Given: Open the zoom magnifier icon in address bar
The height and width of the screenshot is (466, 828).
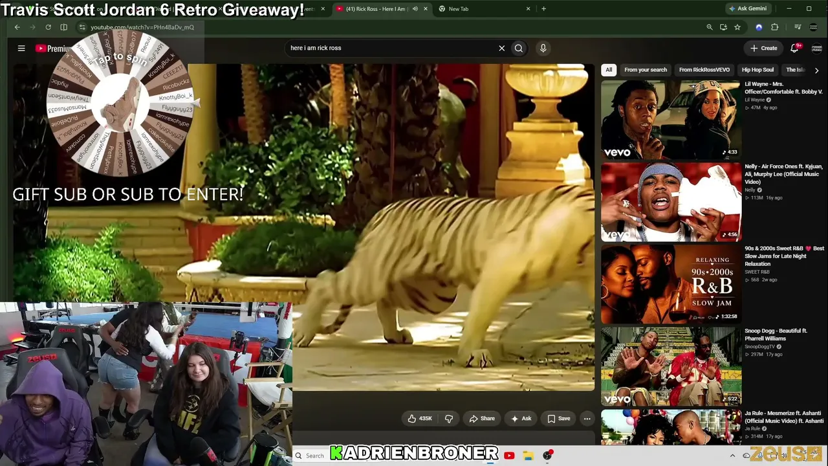Looking at the screenshot, I should pos(710,27).
